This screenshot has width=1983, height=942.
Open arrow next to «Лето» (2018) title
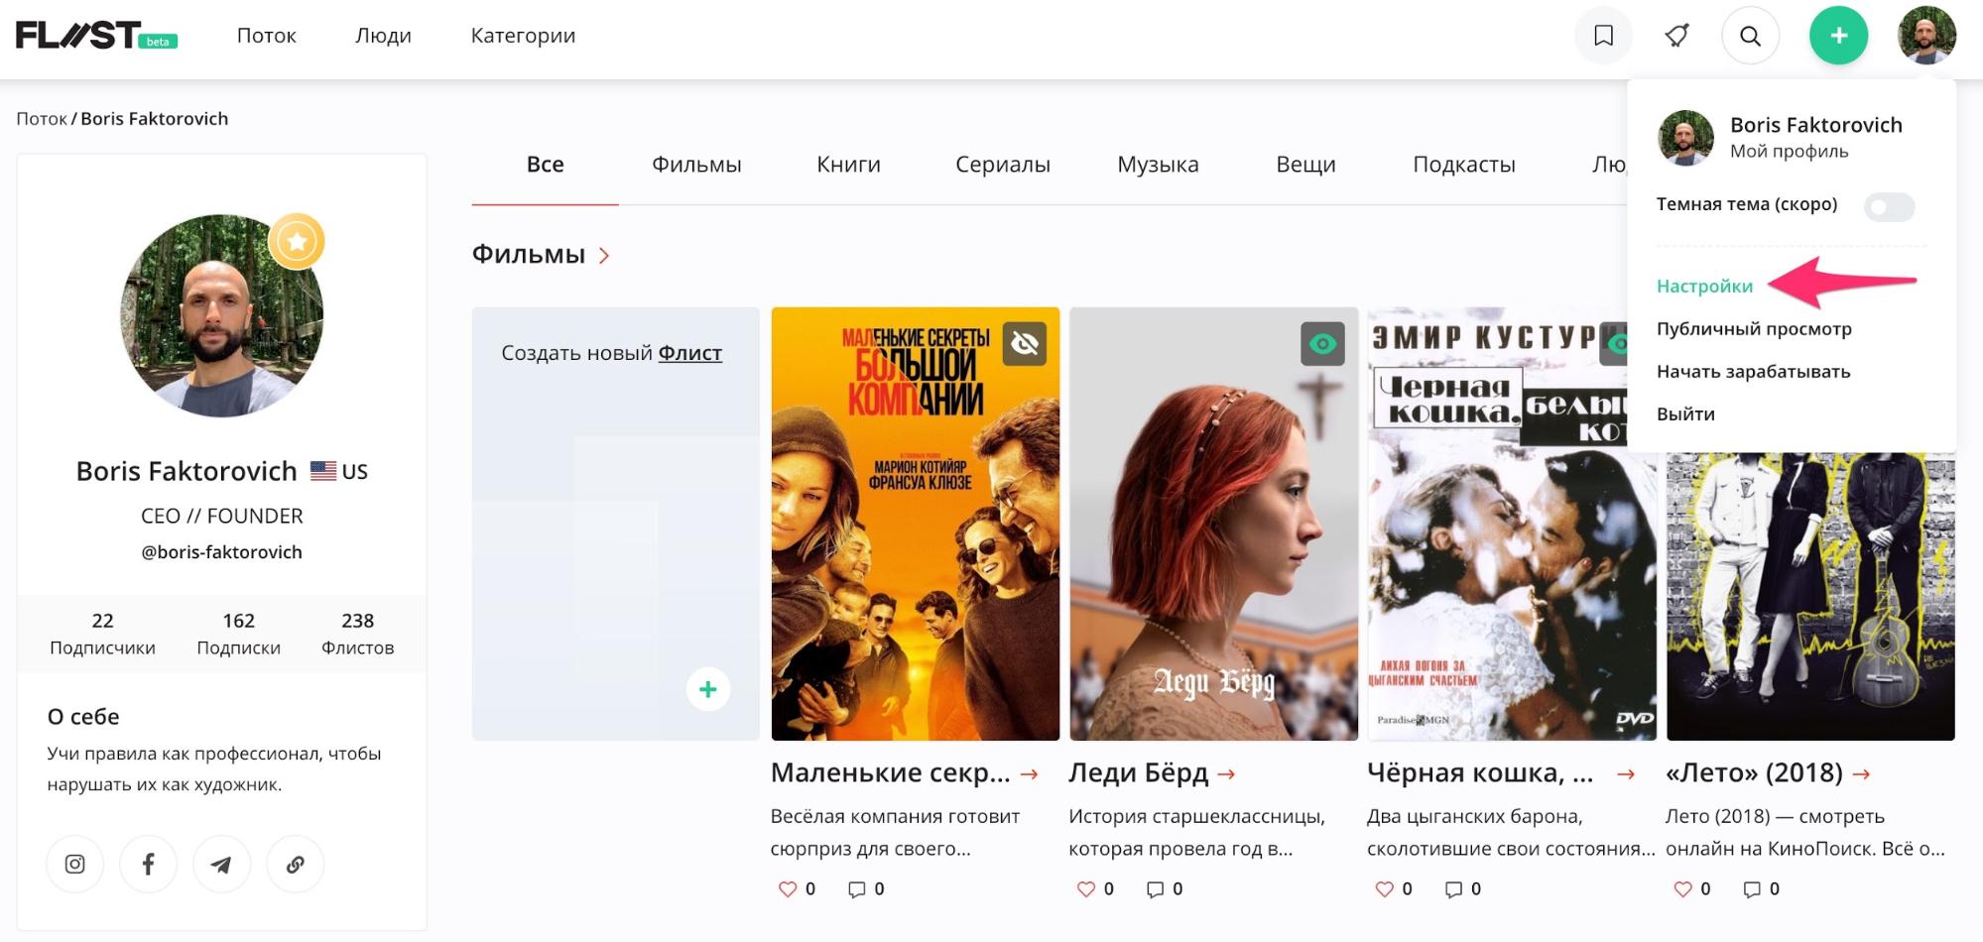click(x=1862, y=773)
